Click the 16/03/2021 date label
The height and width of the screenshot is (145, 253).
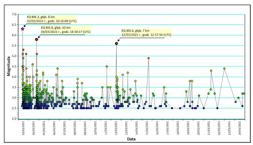(158, 128)
